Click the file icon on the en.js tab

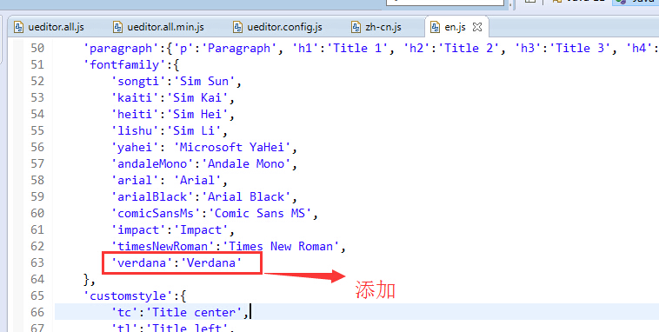point(435,27)
